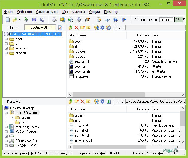The width and height of the screenshot is (188, 158).
Task: Open the Инструменты menu
Action: coord(73,12)
